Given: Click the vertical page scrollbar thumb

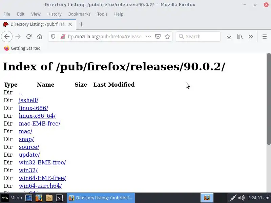Looking at the screenshot, I should 269,99.
